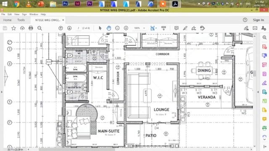Click the Windows Start button
The height and width of the screenshot is (151, 269).
5,4
